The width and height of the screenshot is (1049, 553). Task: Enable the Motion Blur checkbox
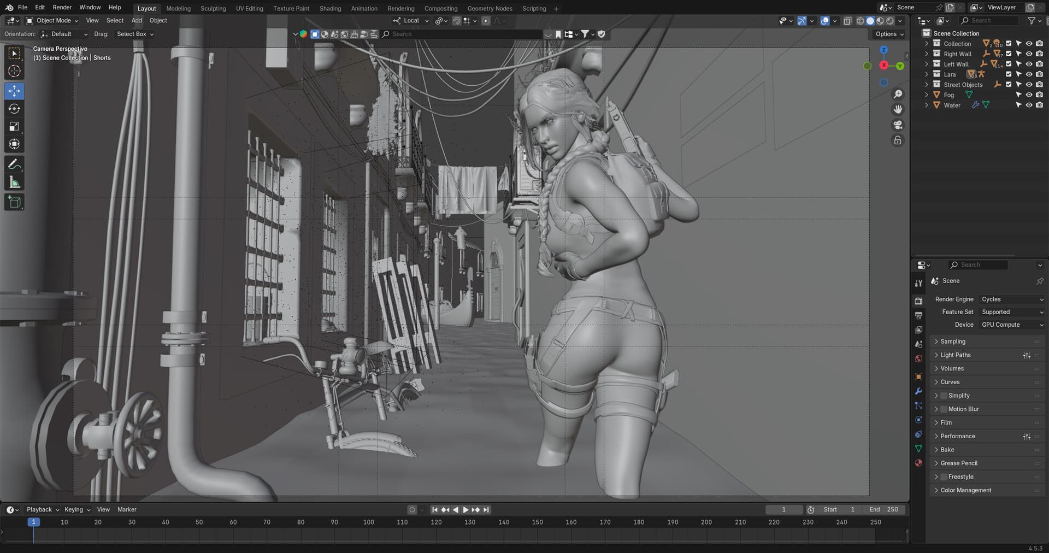944,409
